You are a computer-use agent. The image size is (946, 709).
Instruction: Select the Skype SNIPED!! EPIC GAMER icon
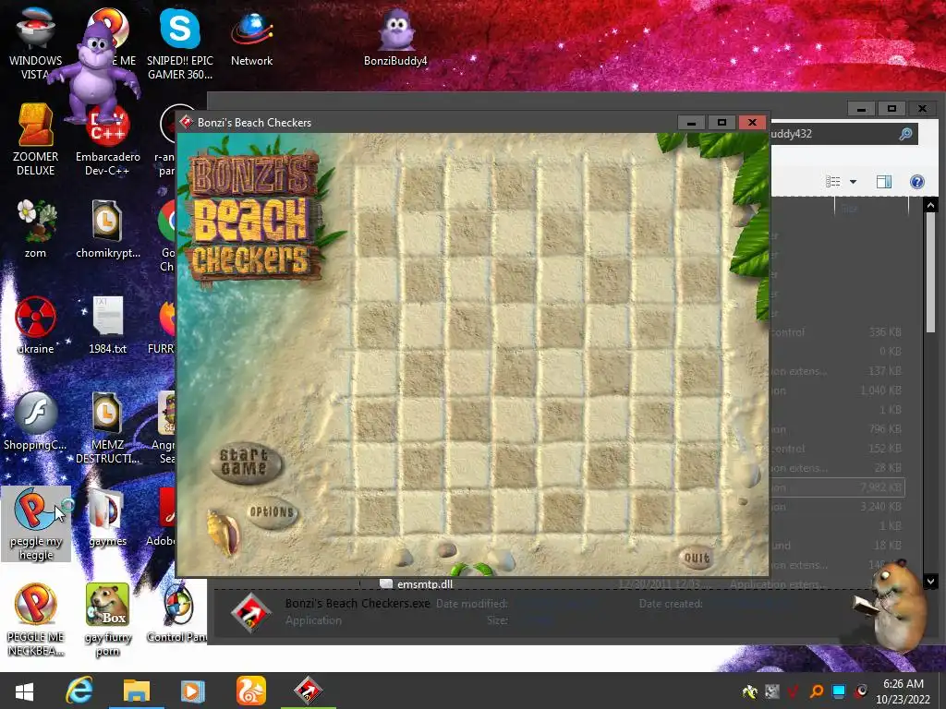pos(180,42)
